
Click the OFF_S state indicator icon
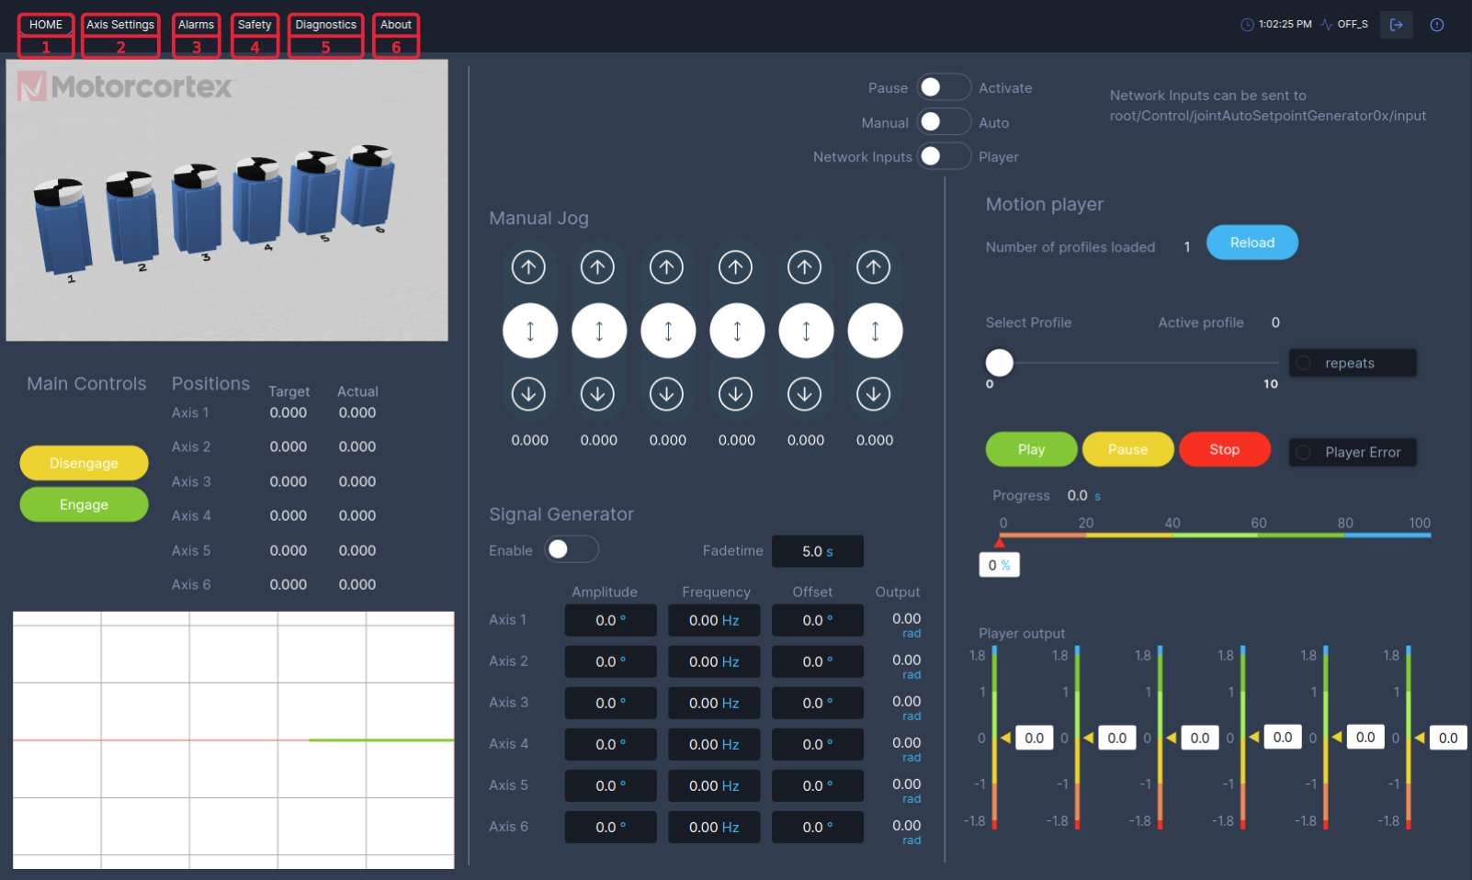pyautogui.click(x=1327, y=25)
